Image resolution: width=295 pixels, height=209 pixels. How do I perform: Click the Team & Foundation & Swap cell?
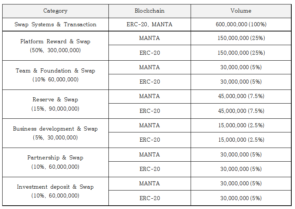click(x=56, y=75)
